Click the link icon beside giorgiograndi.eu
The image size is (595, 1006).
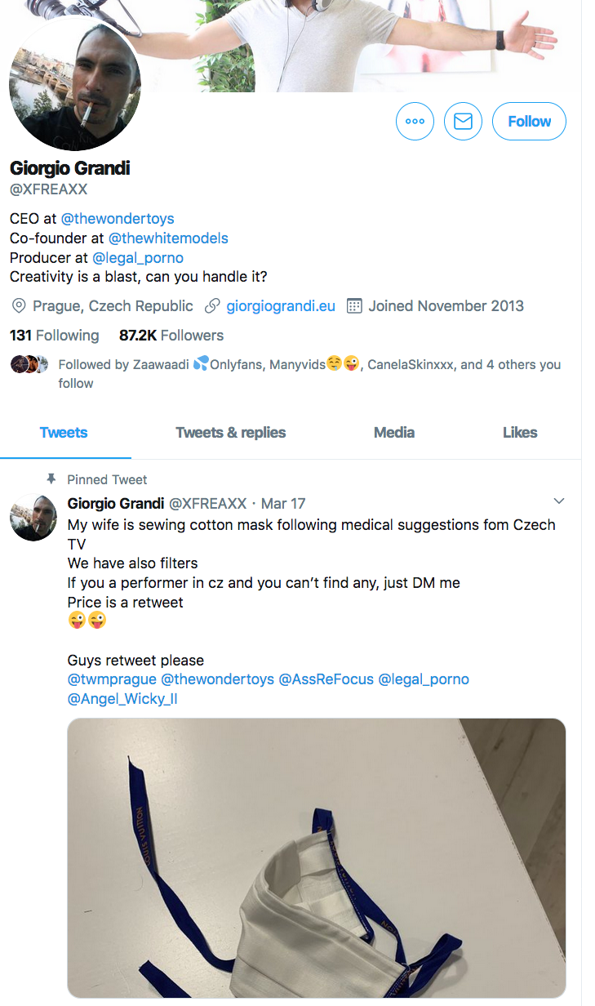coord(212,306)
